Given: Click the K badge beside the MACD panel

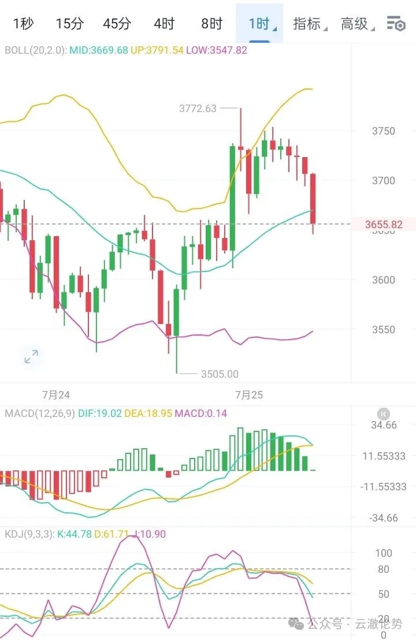Looking at the screenshot, I should click(383, 413).
